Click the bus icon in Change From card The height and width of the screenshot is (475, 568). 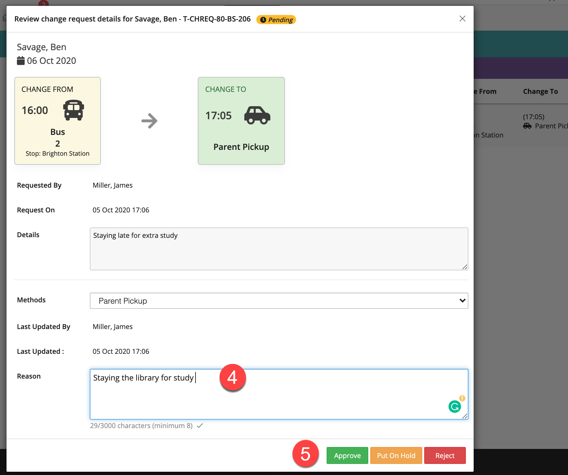pyautogui.click(x=74, y=110)
